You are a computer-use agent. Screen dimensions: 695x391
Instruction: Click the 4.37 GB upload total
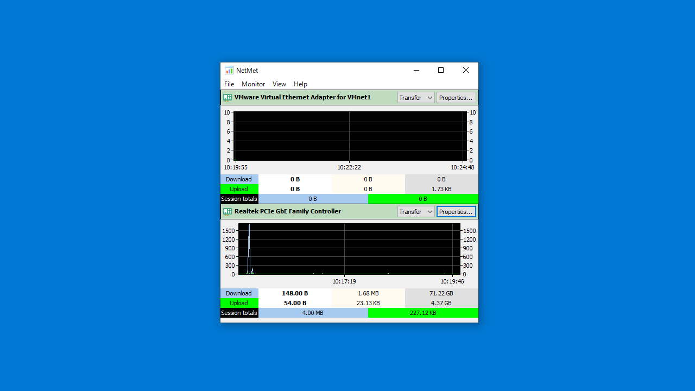coord(441,303)
